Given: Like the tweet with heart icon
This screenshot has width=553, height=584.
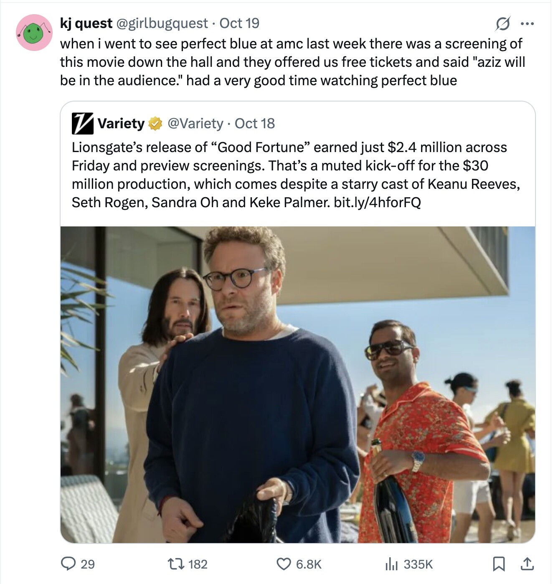Looking at the screenshot, I should pyautogui.click(x=284, y=564).
